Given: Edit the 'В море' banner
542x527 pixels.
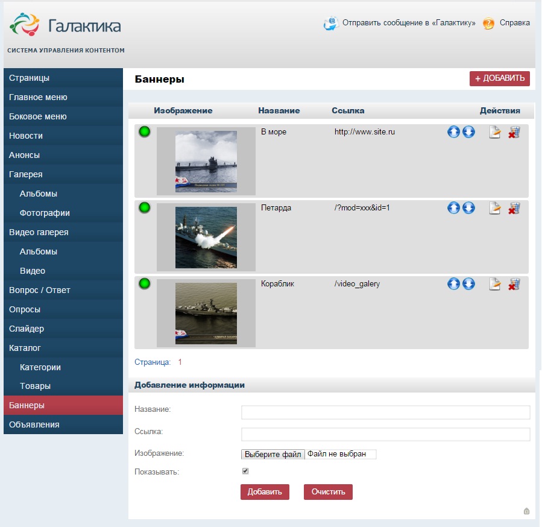Looking at the screenshot, I should point(495,132).
